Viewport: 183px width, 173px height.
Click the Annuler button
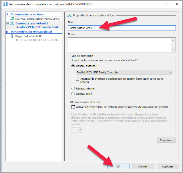pyautogui.click(x=143, y=166)
